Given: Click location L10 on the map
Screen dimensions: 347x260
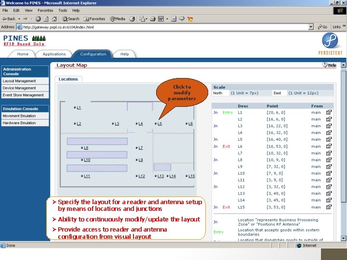Looking at the screenshot, I should [x=87, y=160].
